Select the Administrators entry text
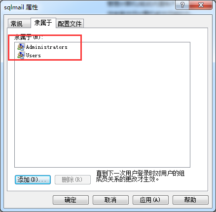The height and width of the screenshot is (212, 216). point(47,47)
